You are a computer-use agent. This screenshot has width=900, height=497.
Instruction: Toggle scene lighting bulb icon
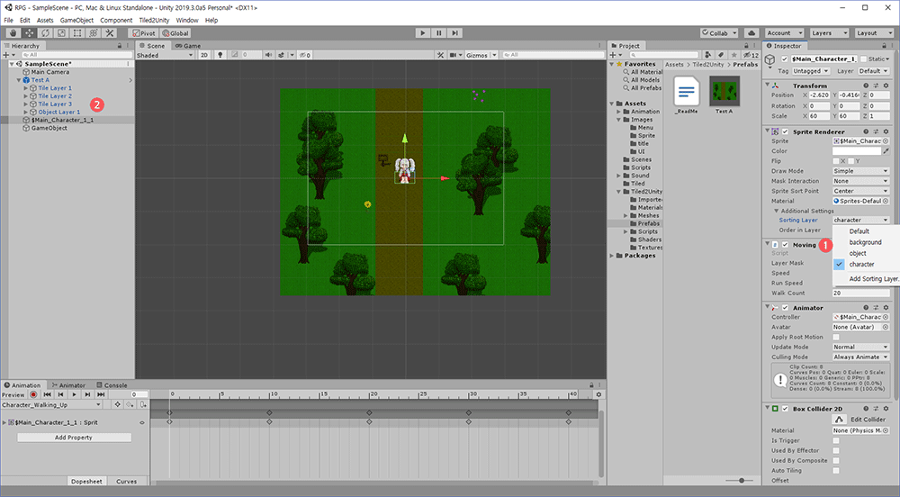coord(220,55)
